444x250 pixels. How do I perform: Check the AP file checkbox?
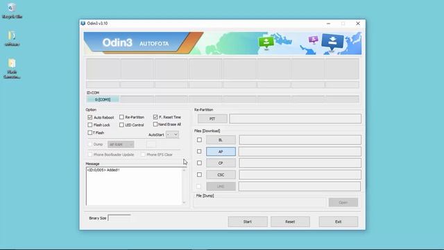[x=199, y=151]
